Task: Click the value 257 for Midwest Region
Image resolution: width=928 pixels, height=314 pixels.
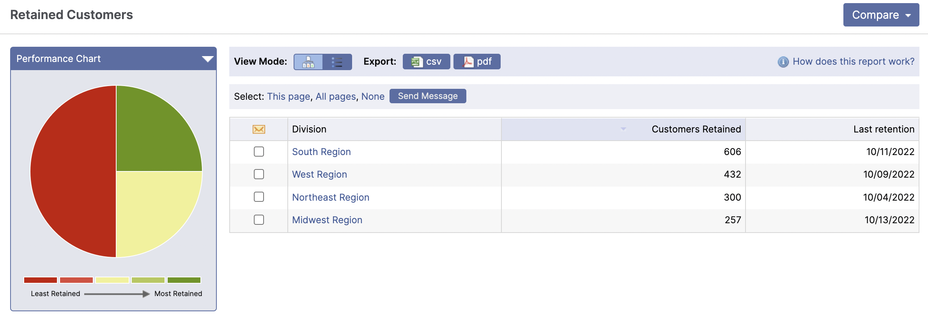Action: [x=733, y=220]
